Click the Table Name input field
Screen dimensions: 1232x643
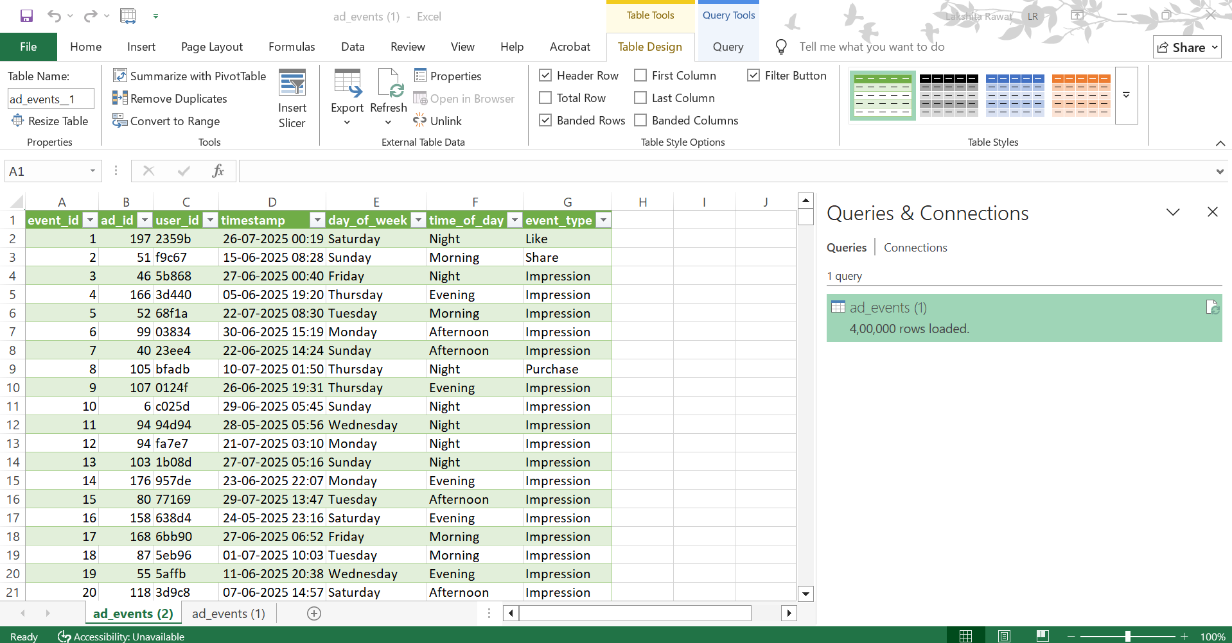click(x=51, y=99)
